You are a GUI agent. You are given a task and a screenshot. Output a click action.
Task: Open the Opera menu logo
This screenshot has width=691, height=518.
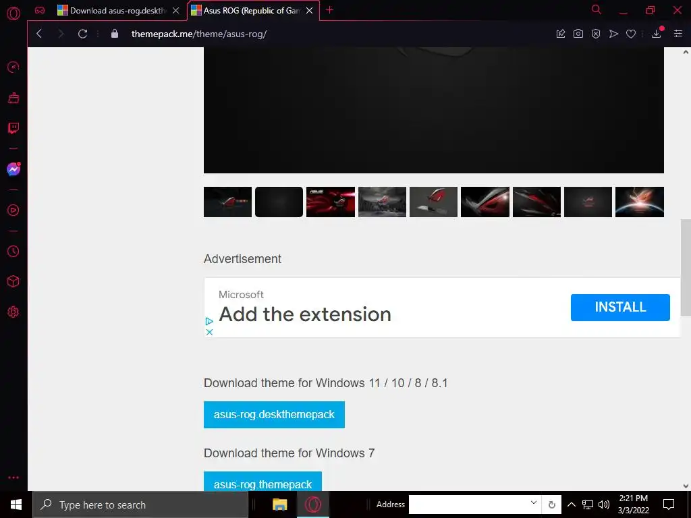point(13,13)
